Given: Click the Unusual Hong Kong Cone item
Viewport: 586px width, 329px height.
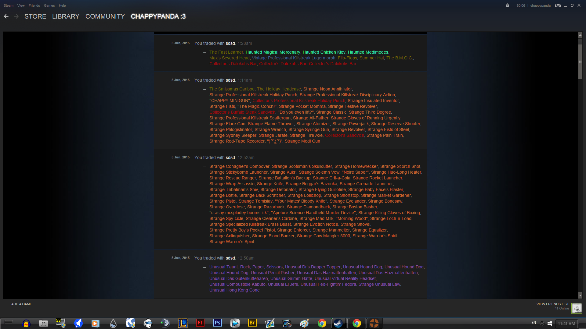Looking at the screenshot, I should 234,290.
